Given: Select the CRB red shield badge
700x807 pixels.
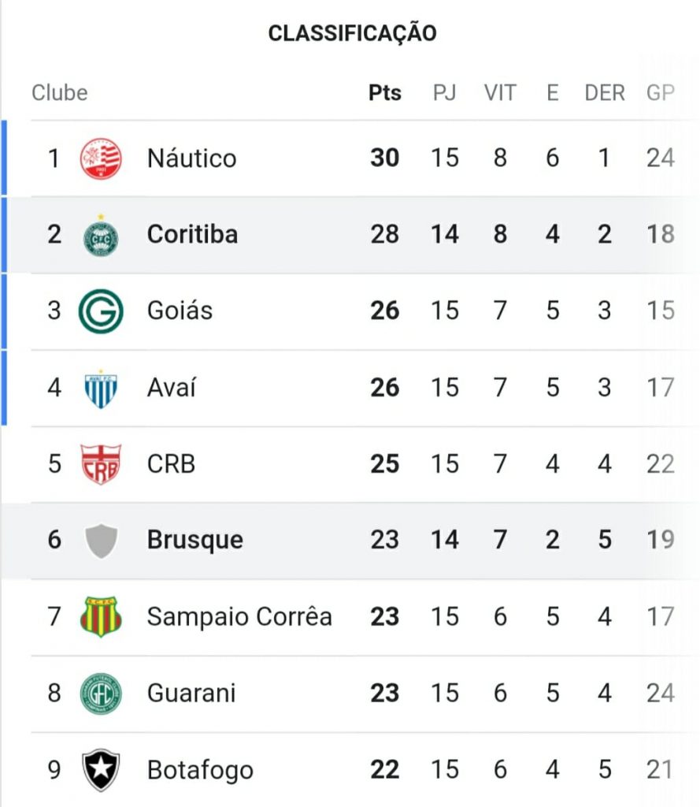Looking at the screenshot, I should pos(101,464).
